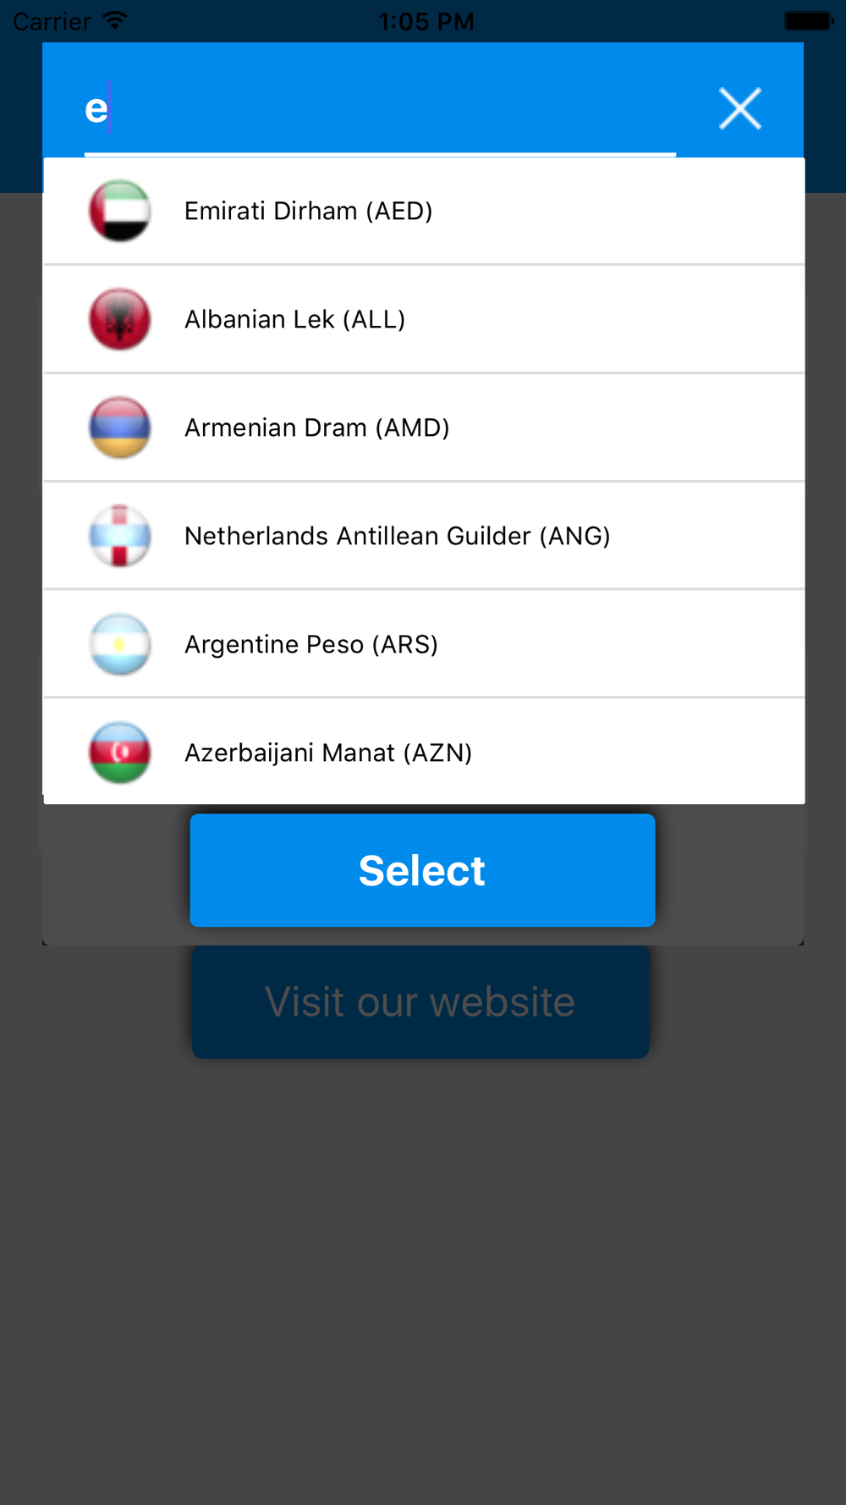Pick Armenian Dram (AMD) from list
Viewport: 846px width, 1505px height.
424,427
